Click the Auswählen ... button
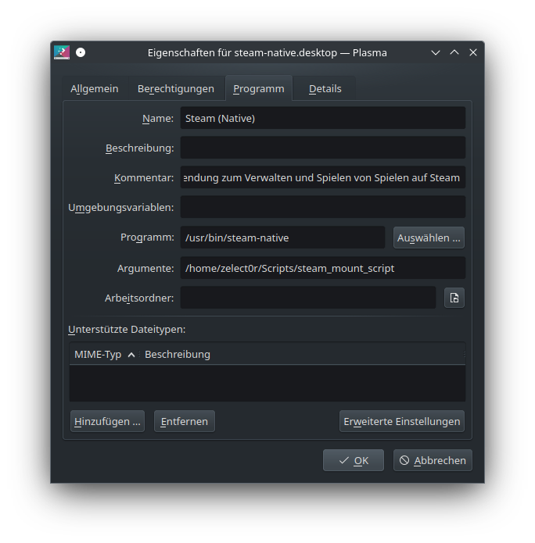Screen dimensions: 535x543 pyautogui.click(x=429, y=238)
